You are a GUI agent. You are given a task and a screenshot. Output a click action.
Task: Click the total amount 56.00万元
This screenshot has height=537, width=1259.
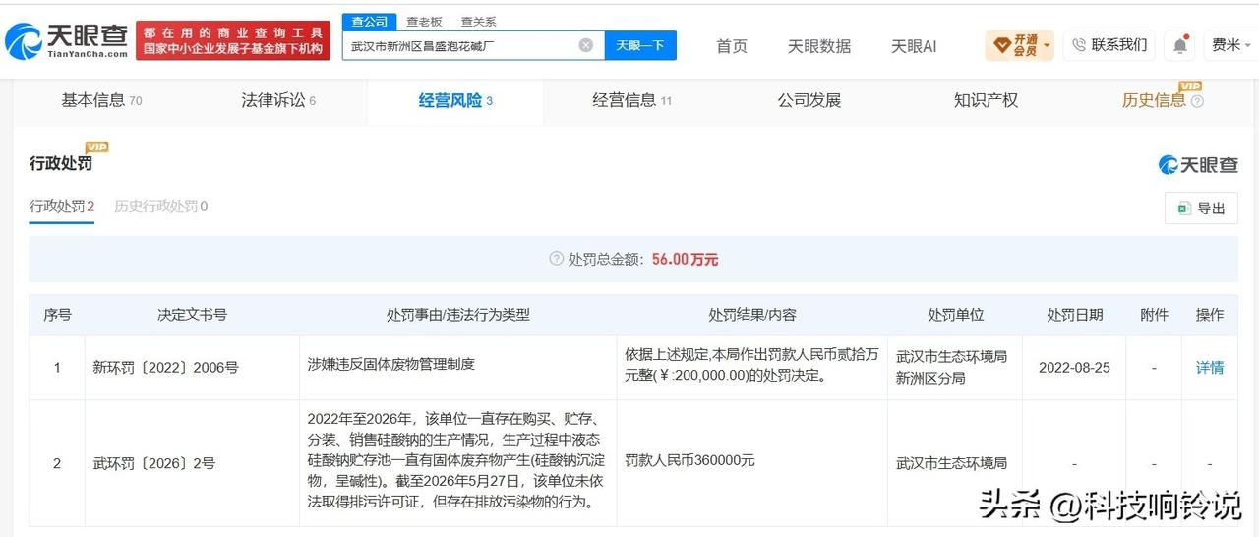685,259
